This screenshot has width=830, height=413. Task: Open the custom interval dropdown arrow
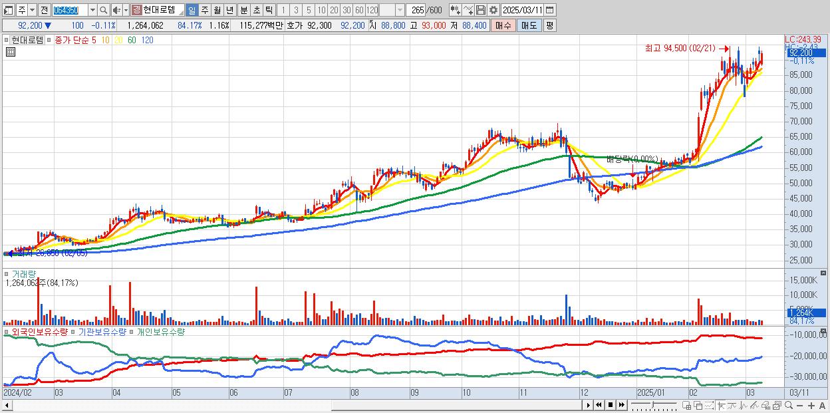400,10
